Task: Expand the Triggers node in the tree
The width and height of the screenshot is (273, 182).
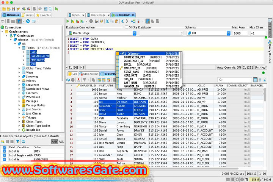Action: [x=19, y=118]
